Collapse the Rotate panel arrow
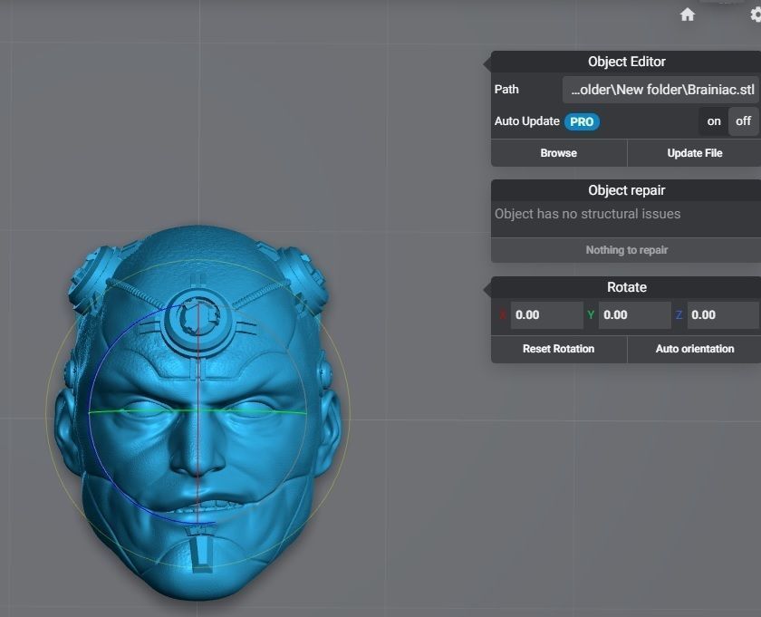761x617 pixels. pyautogui.click(x=486, y=290)
